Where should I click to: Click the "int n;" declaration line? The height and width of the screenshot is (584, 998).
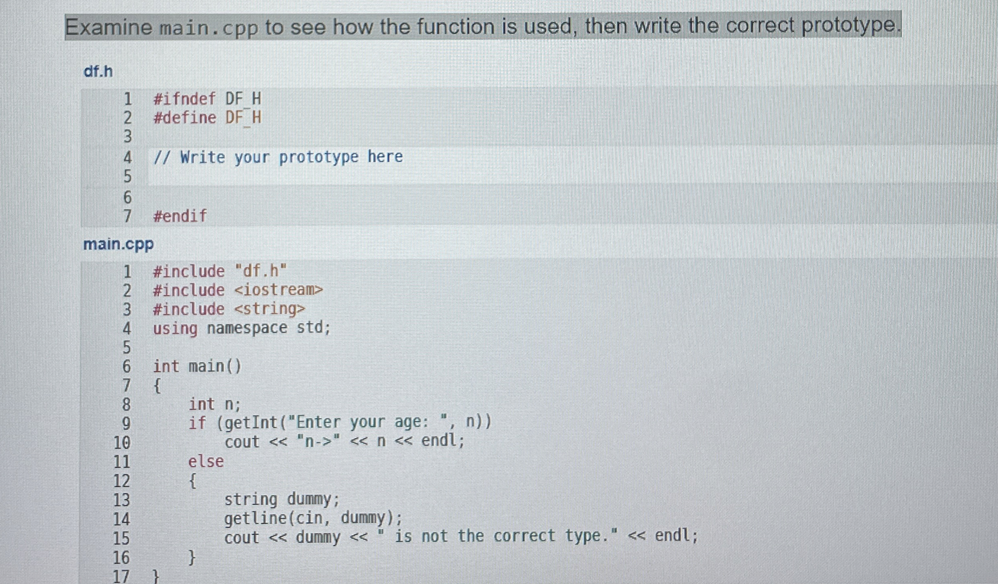(x=214, y=404)
